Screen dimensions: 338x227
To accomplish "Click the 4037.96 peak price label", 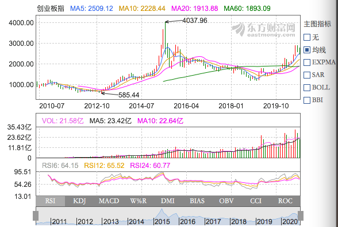I will (x=195, y=21).
